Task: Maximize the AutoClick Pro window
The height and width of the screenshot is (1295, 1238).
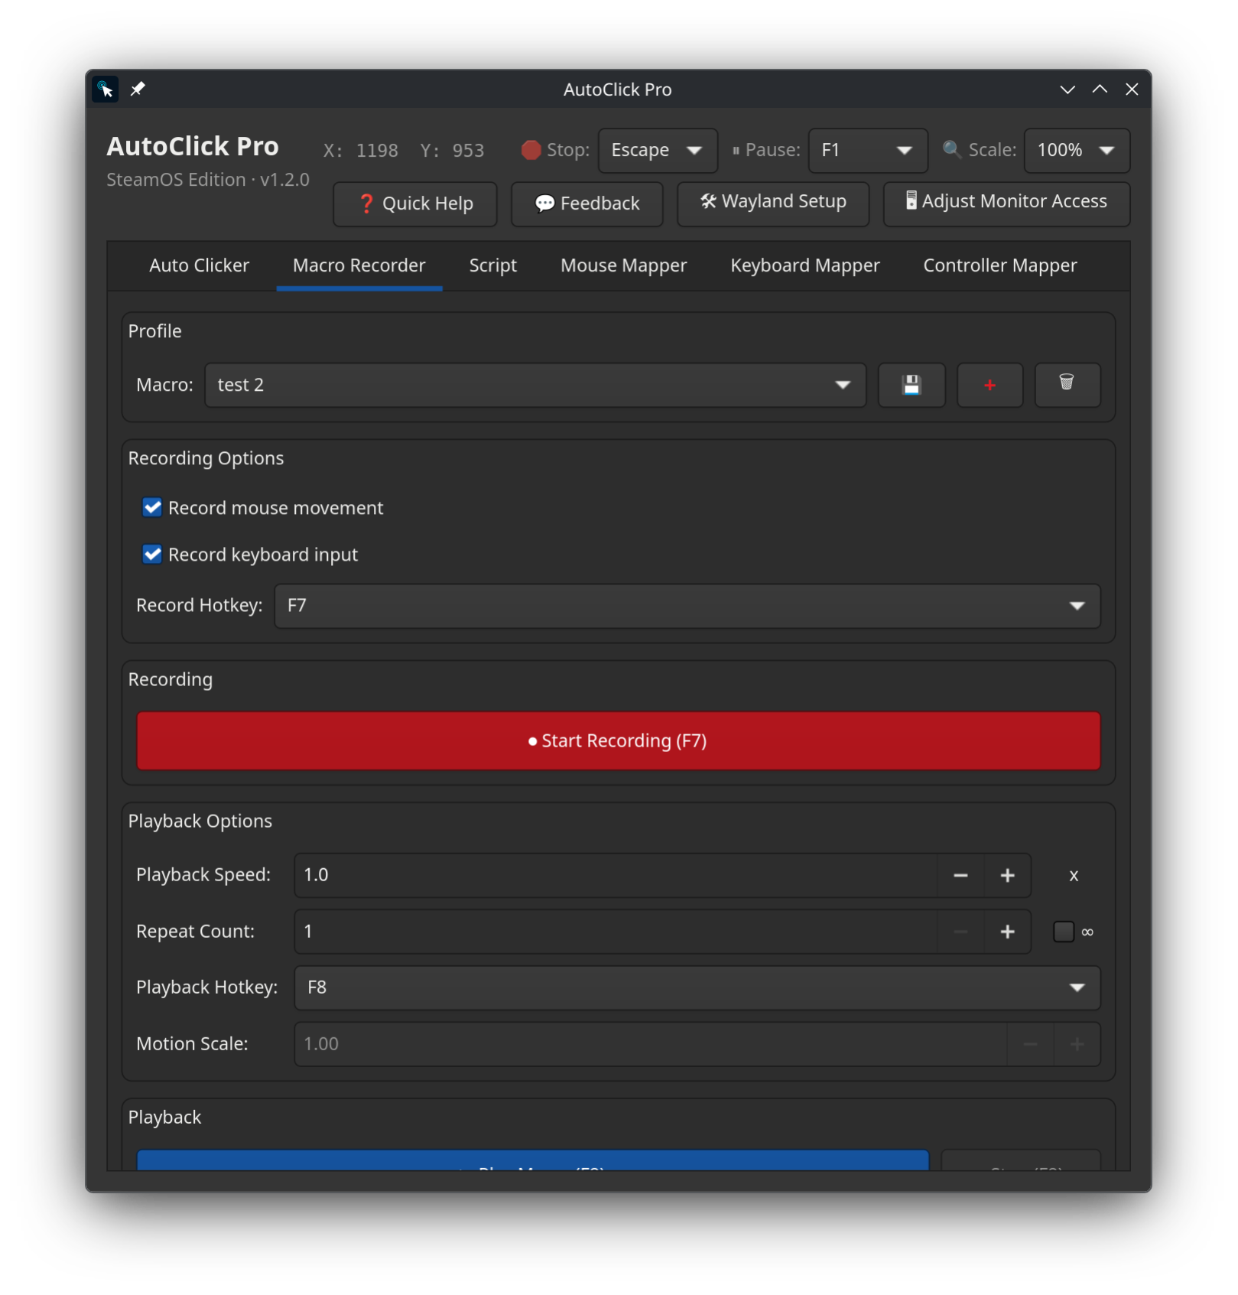Action: 1100,89
